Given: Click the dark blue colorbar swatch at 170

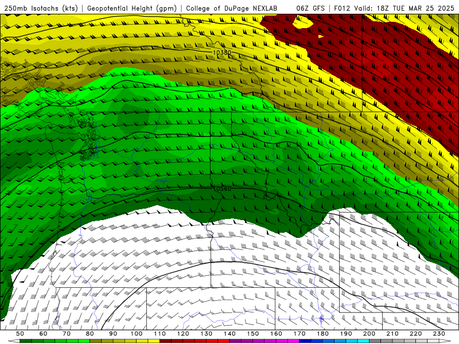Looking at the screenshot, I should tap(305, 341).
